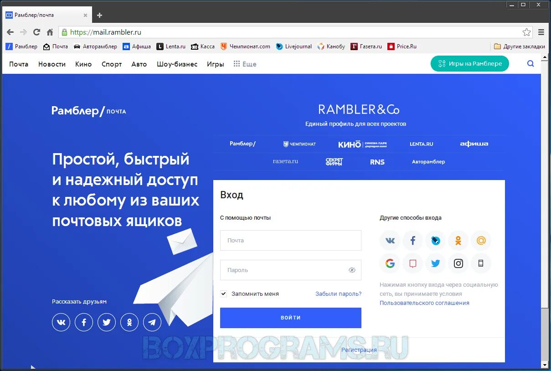Open the Афиша bookmark
The width and height of the screenshot is (551, 371).
click(x=137, y=46)
